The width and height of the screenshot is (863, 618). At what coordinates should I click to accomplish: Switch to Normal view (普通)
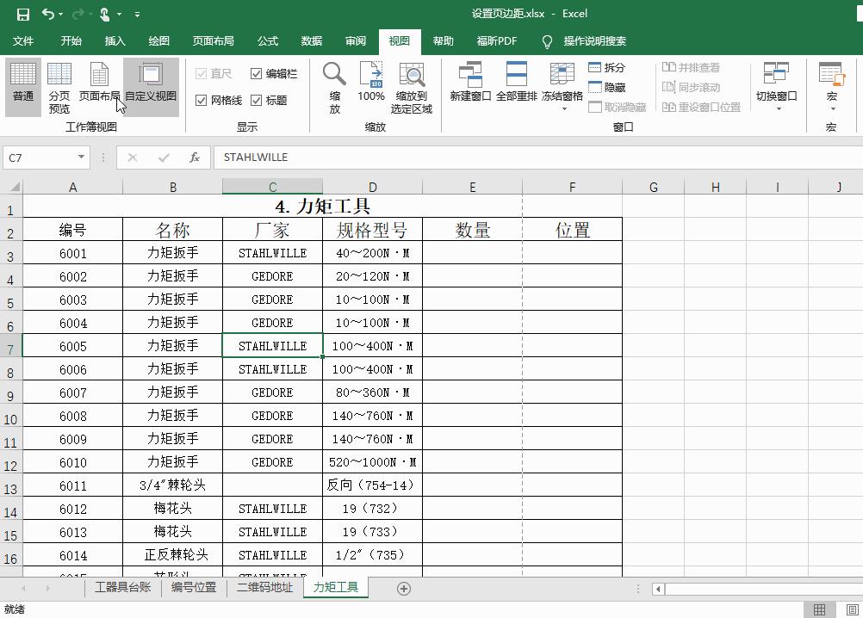pos(22,86)
